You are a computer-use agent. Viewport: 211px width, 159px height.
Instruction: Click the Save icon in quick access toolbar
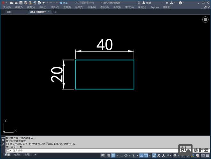pyautogui.click(x=20, y=3)
